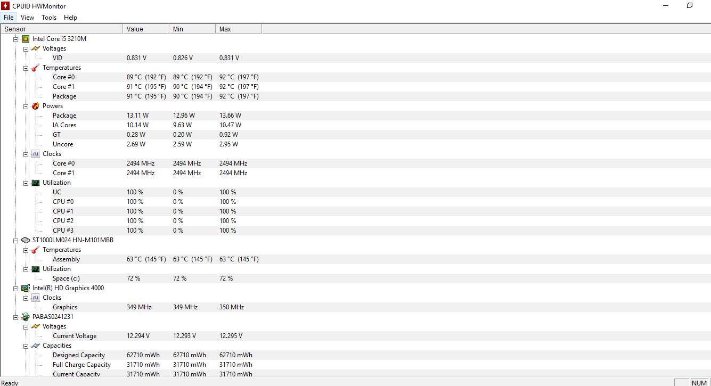Click the CPU Voltages lightning icon

(36, 48)
